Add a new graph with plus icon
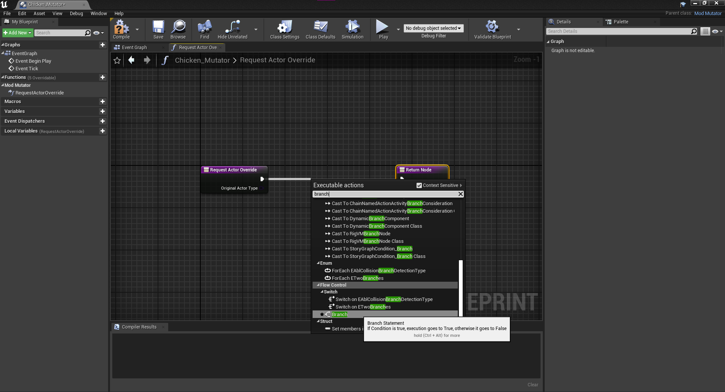The width and height of the screenshot is (725, 392). 102,45
